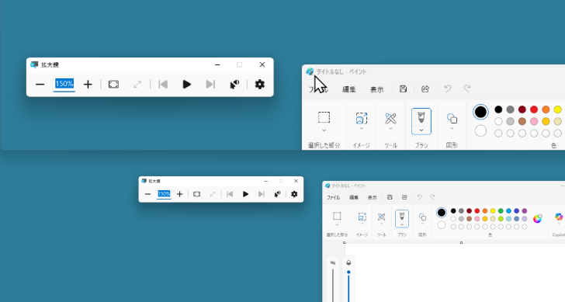Choose 'read from here' cursor icon in enlarged Magnifier
Screen dimensions: 565x302
point(234,85)
